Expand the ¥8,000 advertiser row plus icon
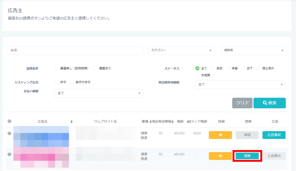The image size is (296, 171). tap(10, 154)
